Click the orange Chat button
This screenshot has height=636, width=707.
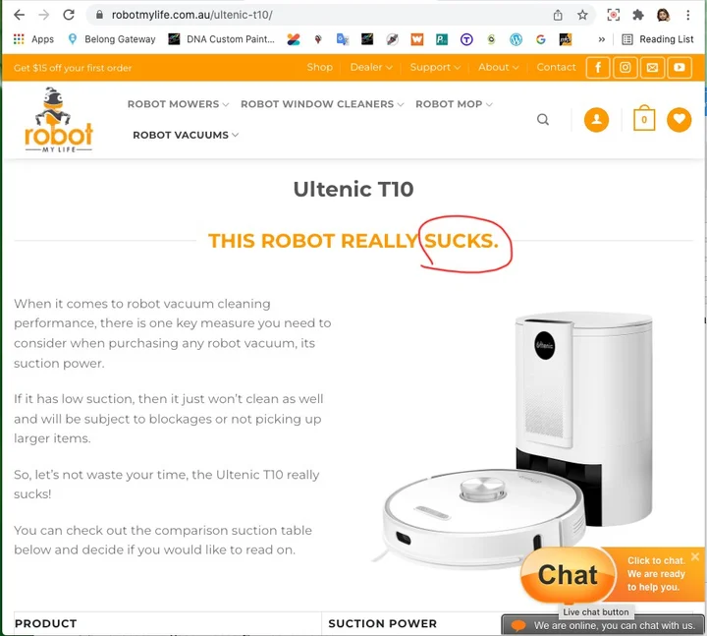(x=568, y=575)
